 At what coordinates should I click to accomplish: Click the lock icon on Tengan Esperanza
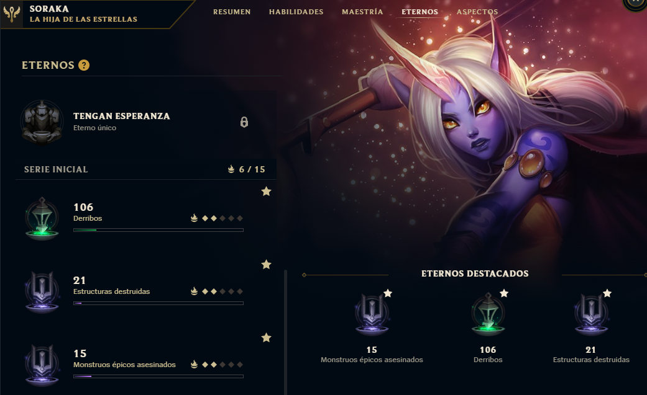[244, 122]
